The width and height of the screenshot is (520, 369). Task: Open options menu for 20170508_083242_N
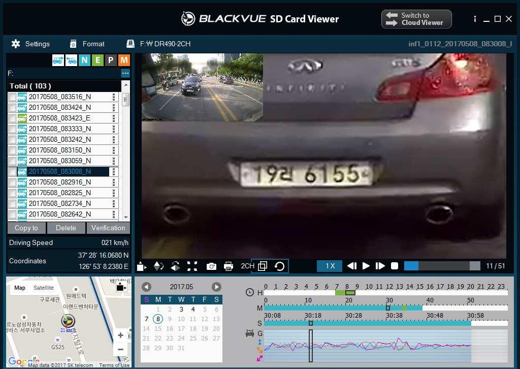[114, 139]
